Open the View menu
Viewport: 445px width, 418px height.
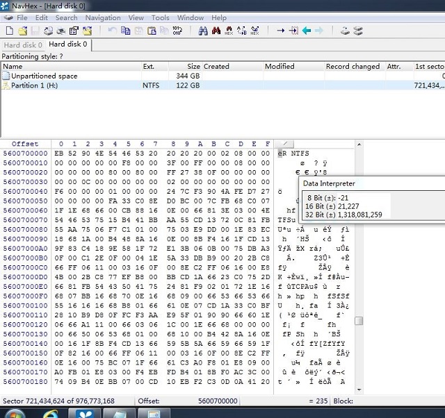click(136, 18)
